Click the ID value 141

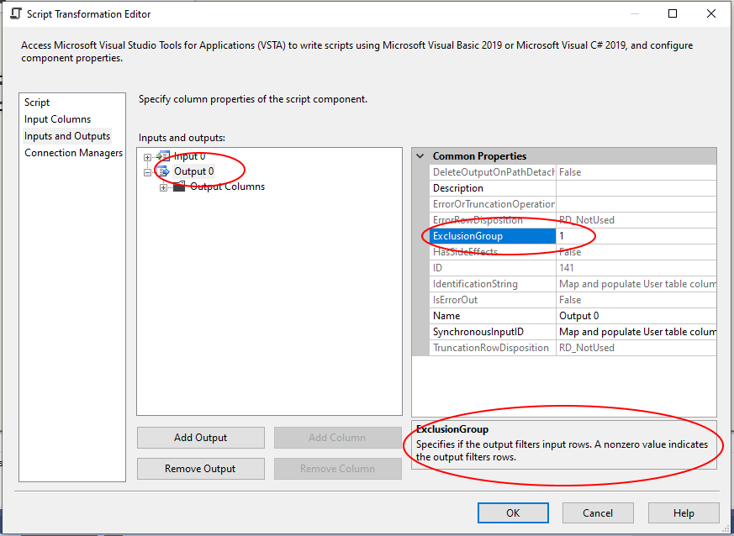pos(636,268)
